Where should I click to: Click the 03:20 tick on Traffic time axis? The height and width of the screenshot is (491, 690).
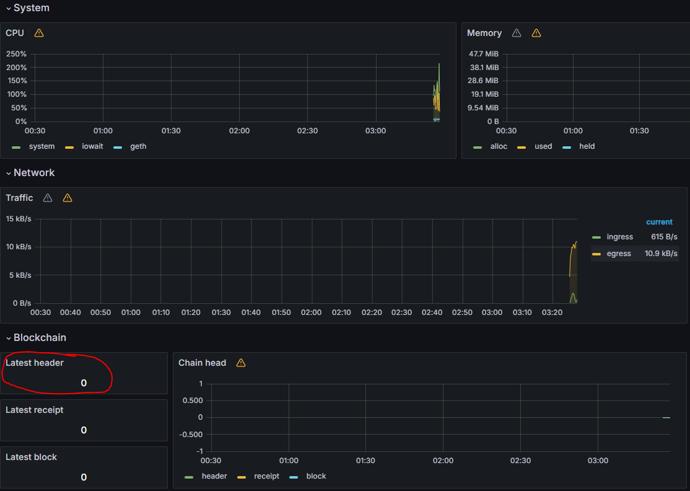pos(552,312)
